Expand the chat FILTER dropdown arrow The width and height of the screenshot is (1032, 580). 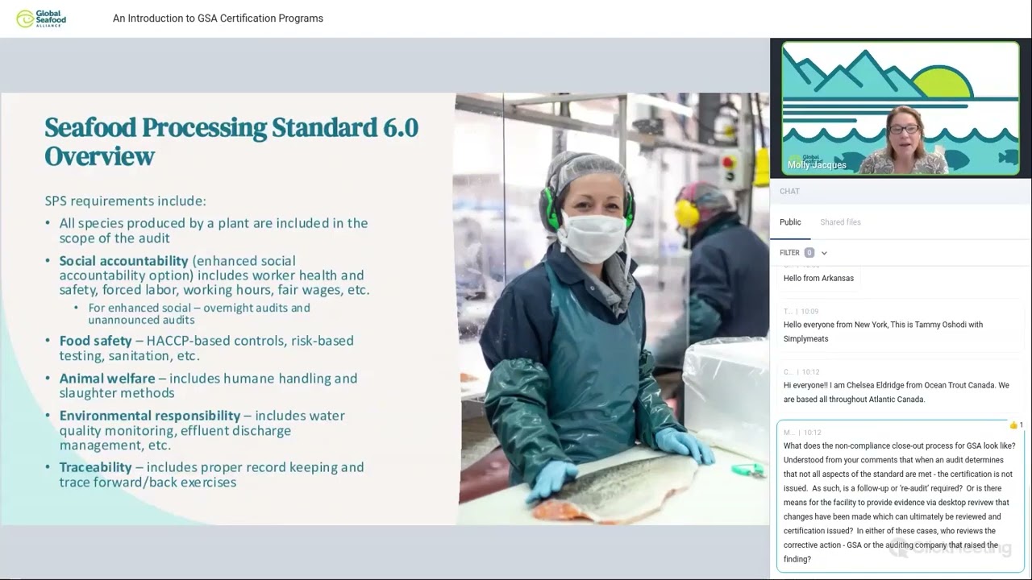(x=824, y=253)
